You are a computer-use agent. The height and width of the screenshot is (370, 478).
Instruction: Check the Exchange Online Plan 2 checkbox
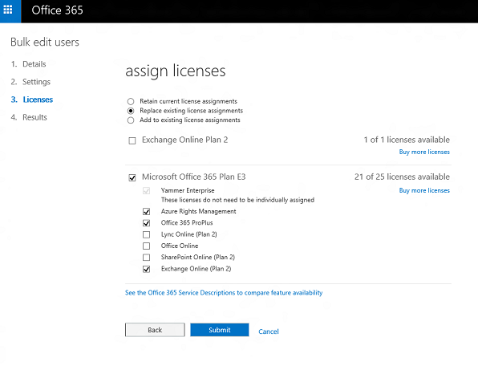[x=132, y=140]
